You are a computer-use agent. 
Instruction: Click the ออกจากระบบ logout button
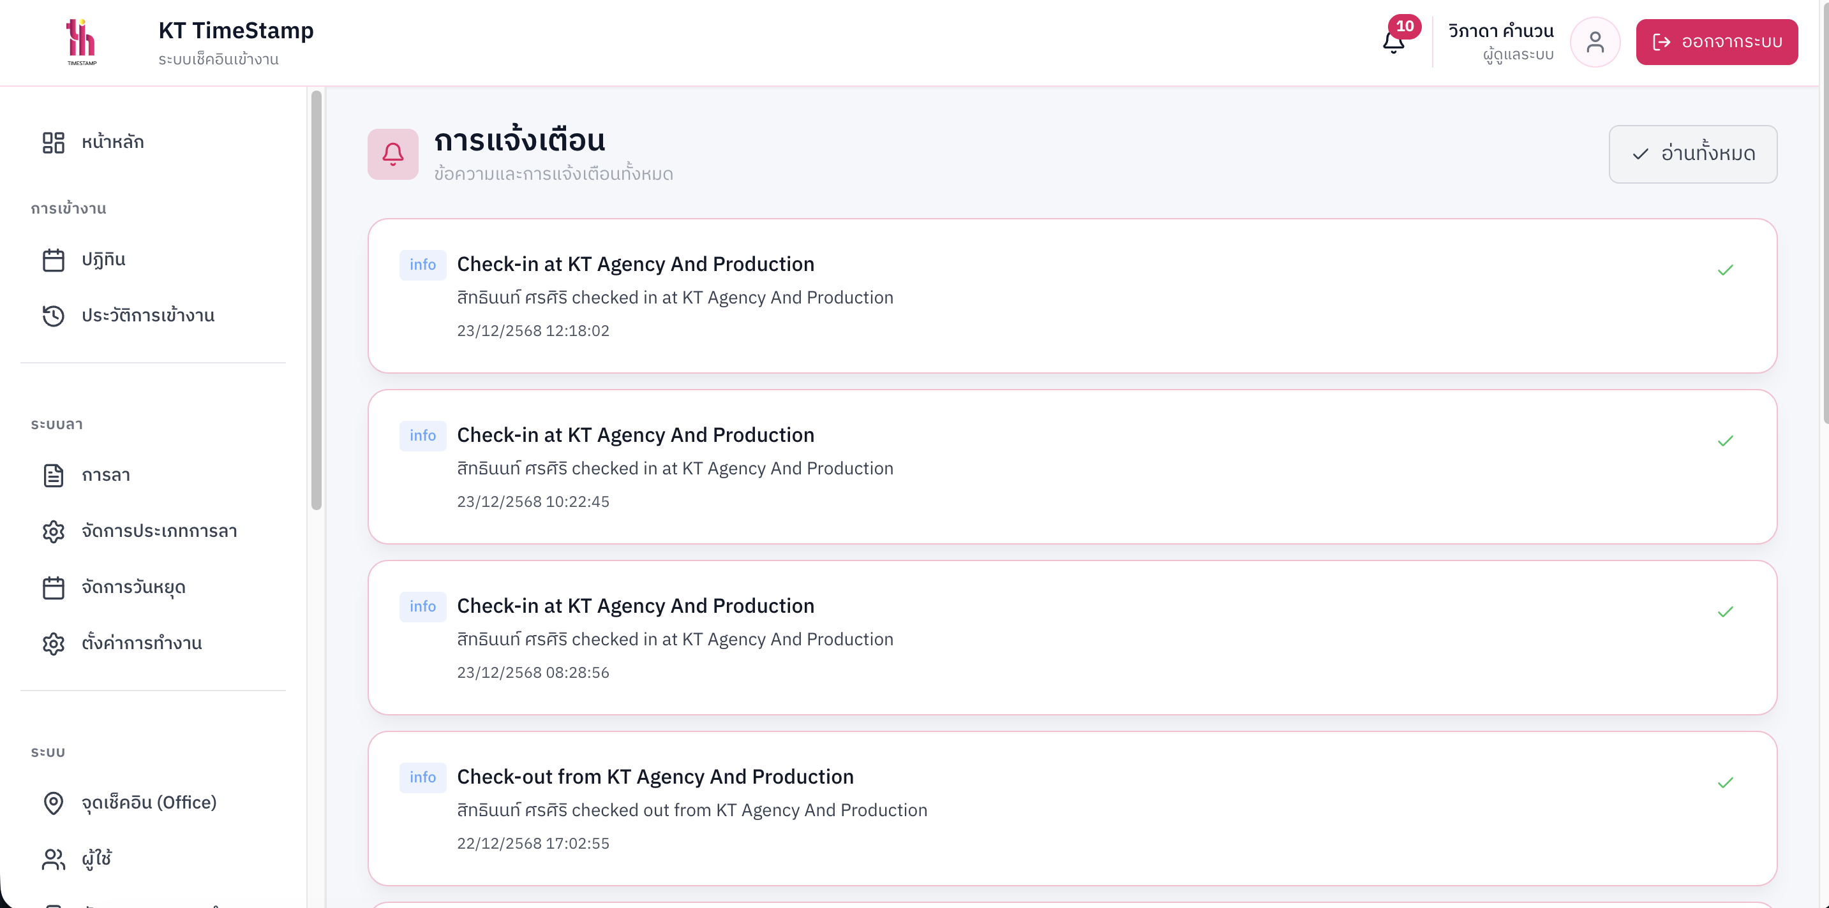pyautogui.click(x=1716, y=42)
